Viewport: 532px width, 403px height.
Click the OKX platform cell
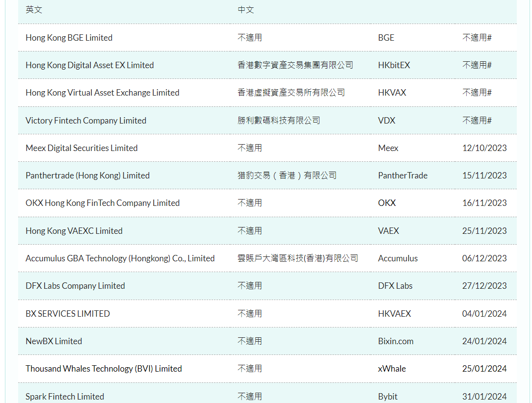pyautogui.click(x=387, y=202)
